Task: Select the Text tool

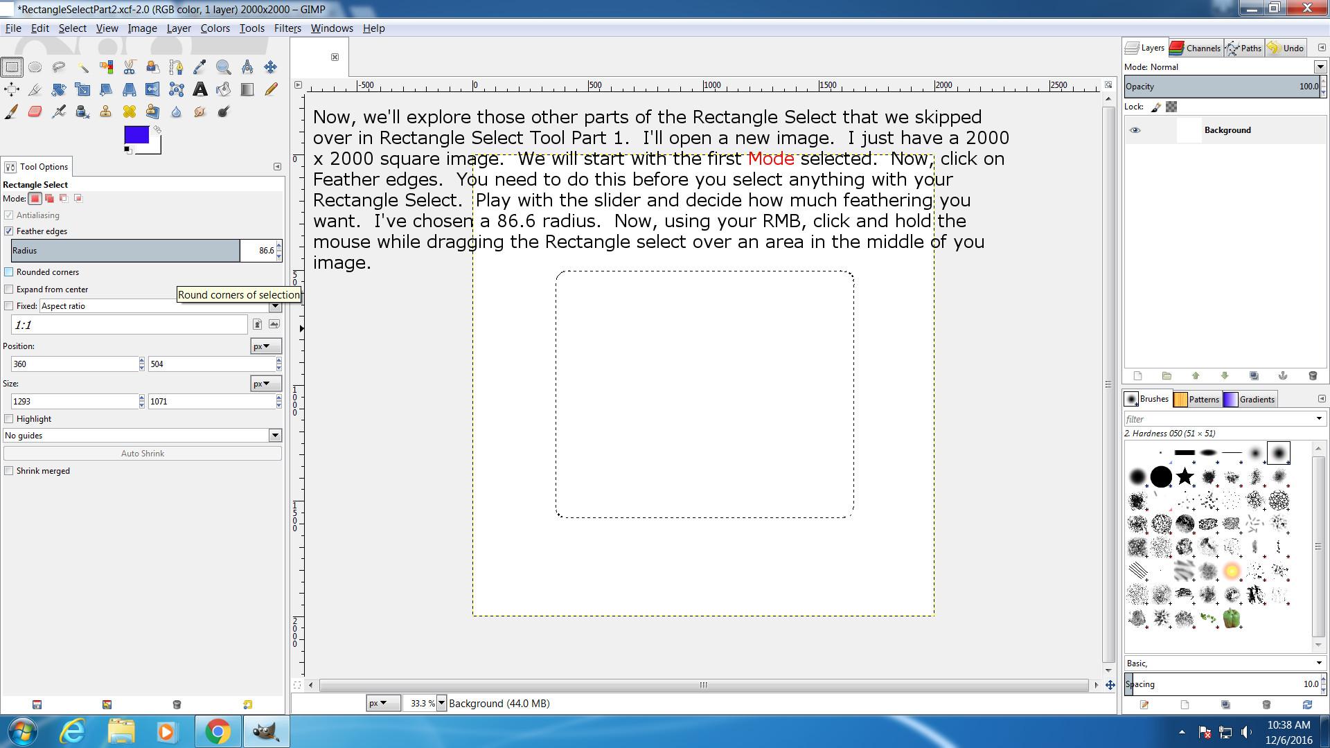Action: coord(200,89)
